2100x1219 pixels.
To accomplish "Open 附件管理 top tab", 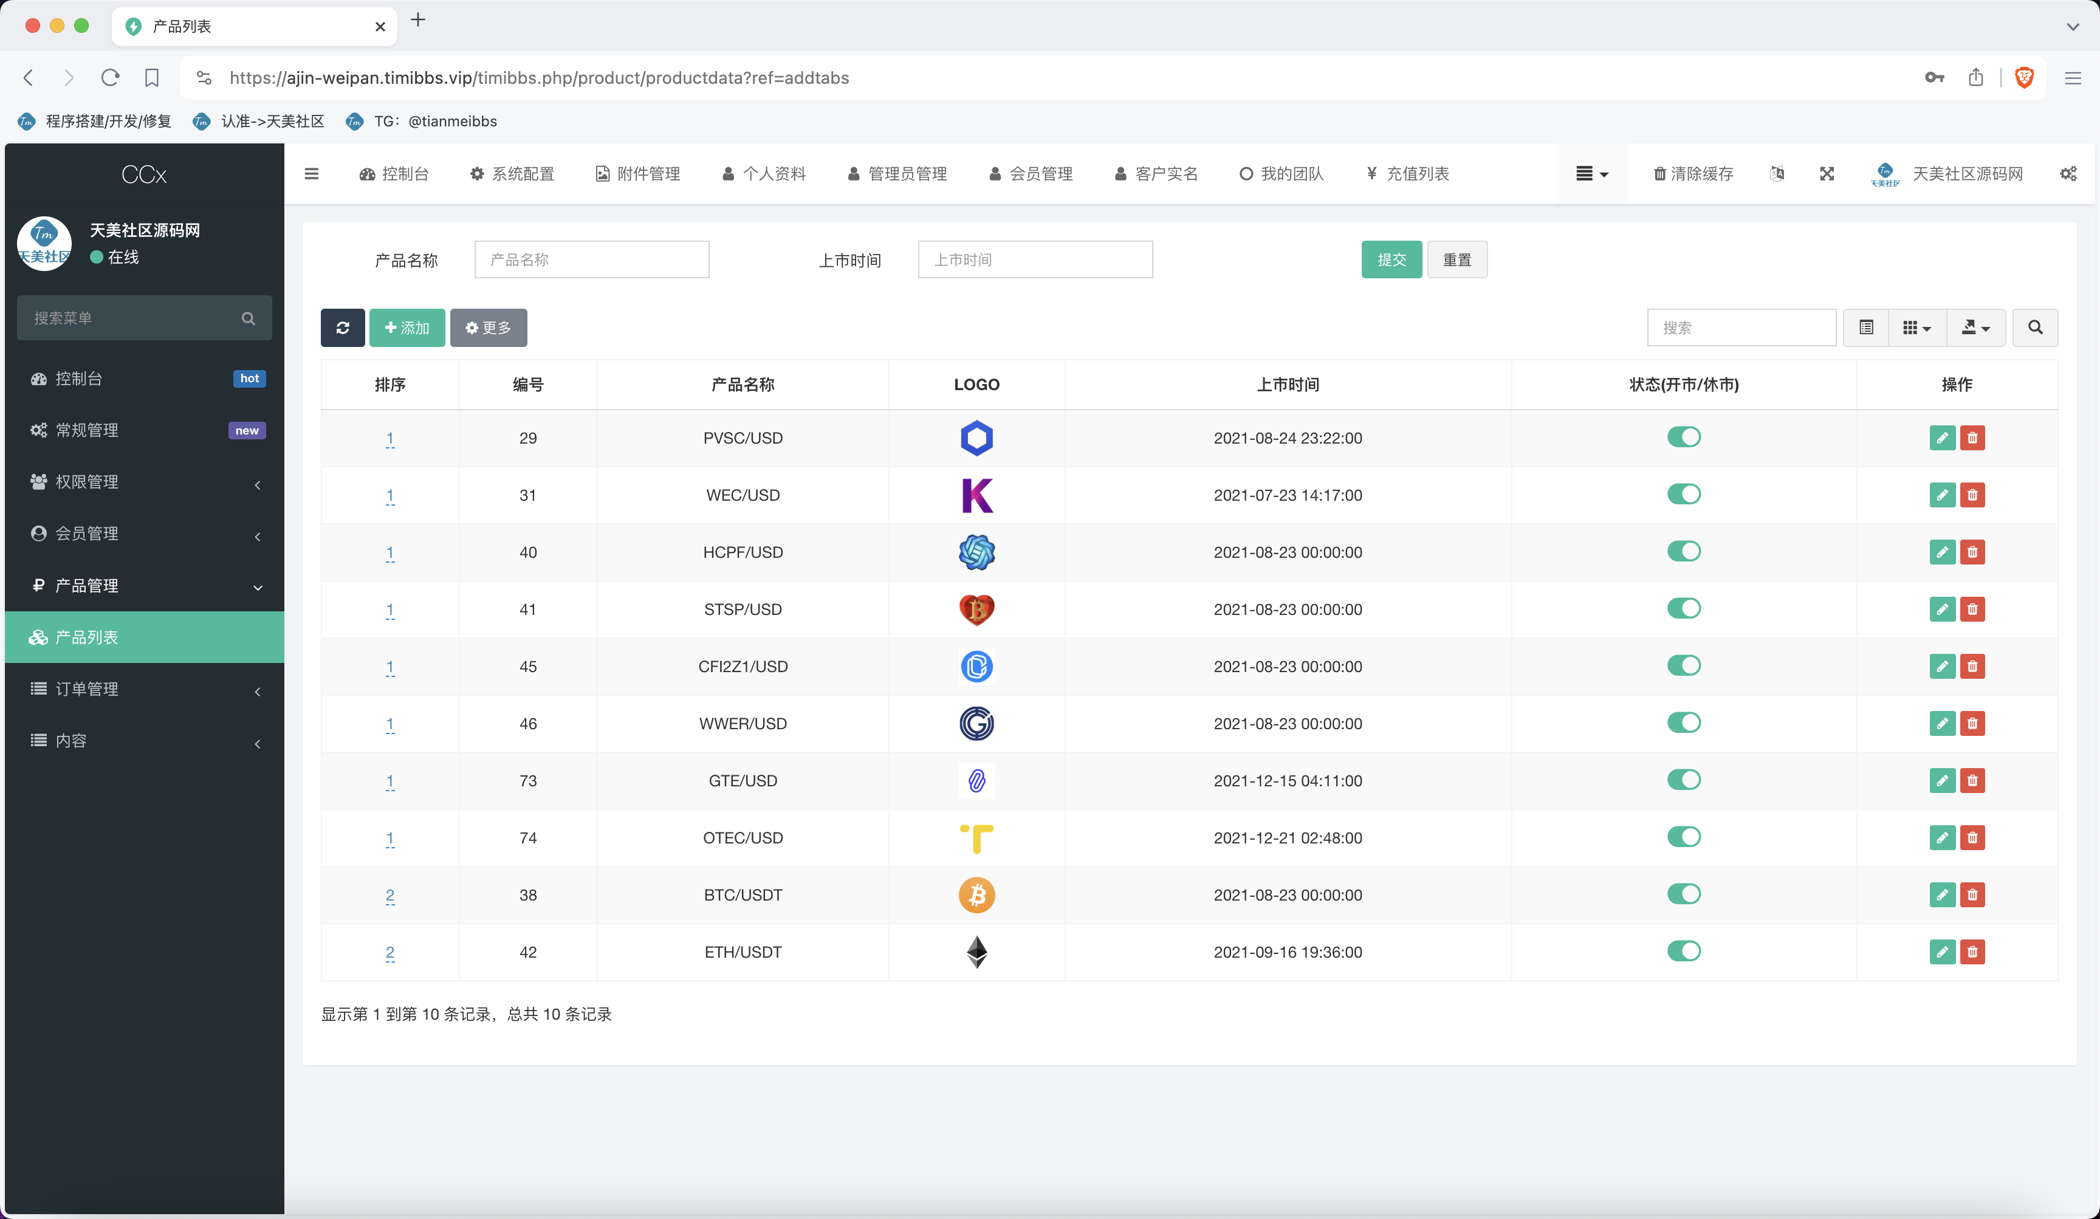I will (637, 173).
